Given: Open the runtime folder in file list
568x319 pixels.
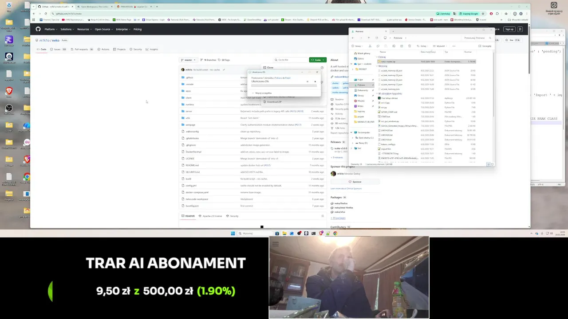Looking at the screenshot, I should [189, 105].
